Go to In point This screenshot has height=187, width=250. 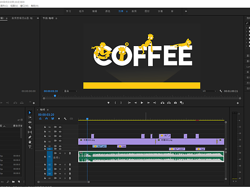pos(129,103)
